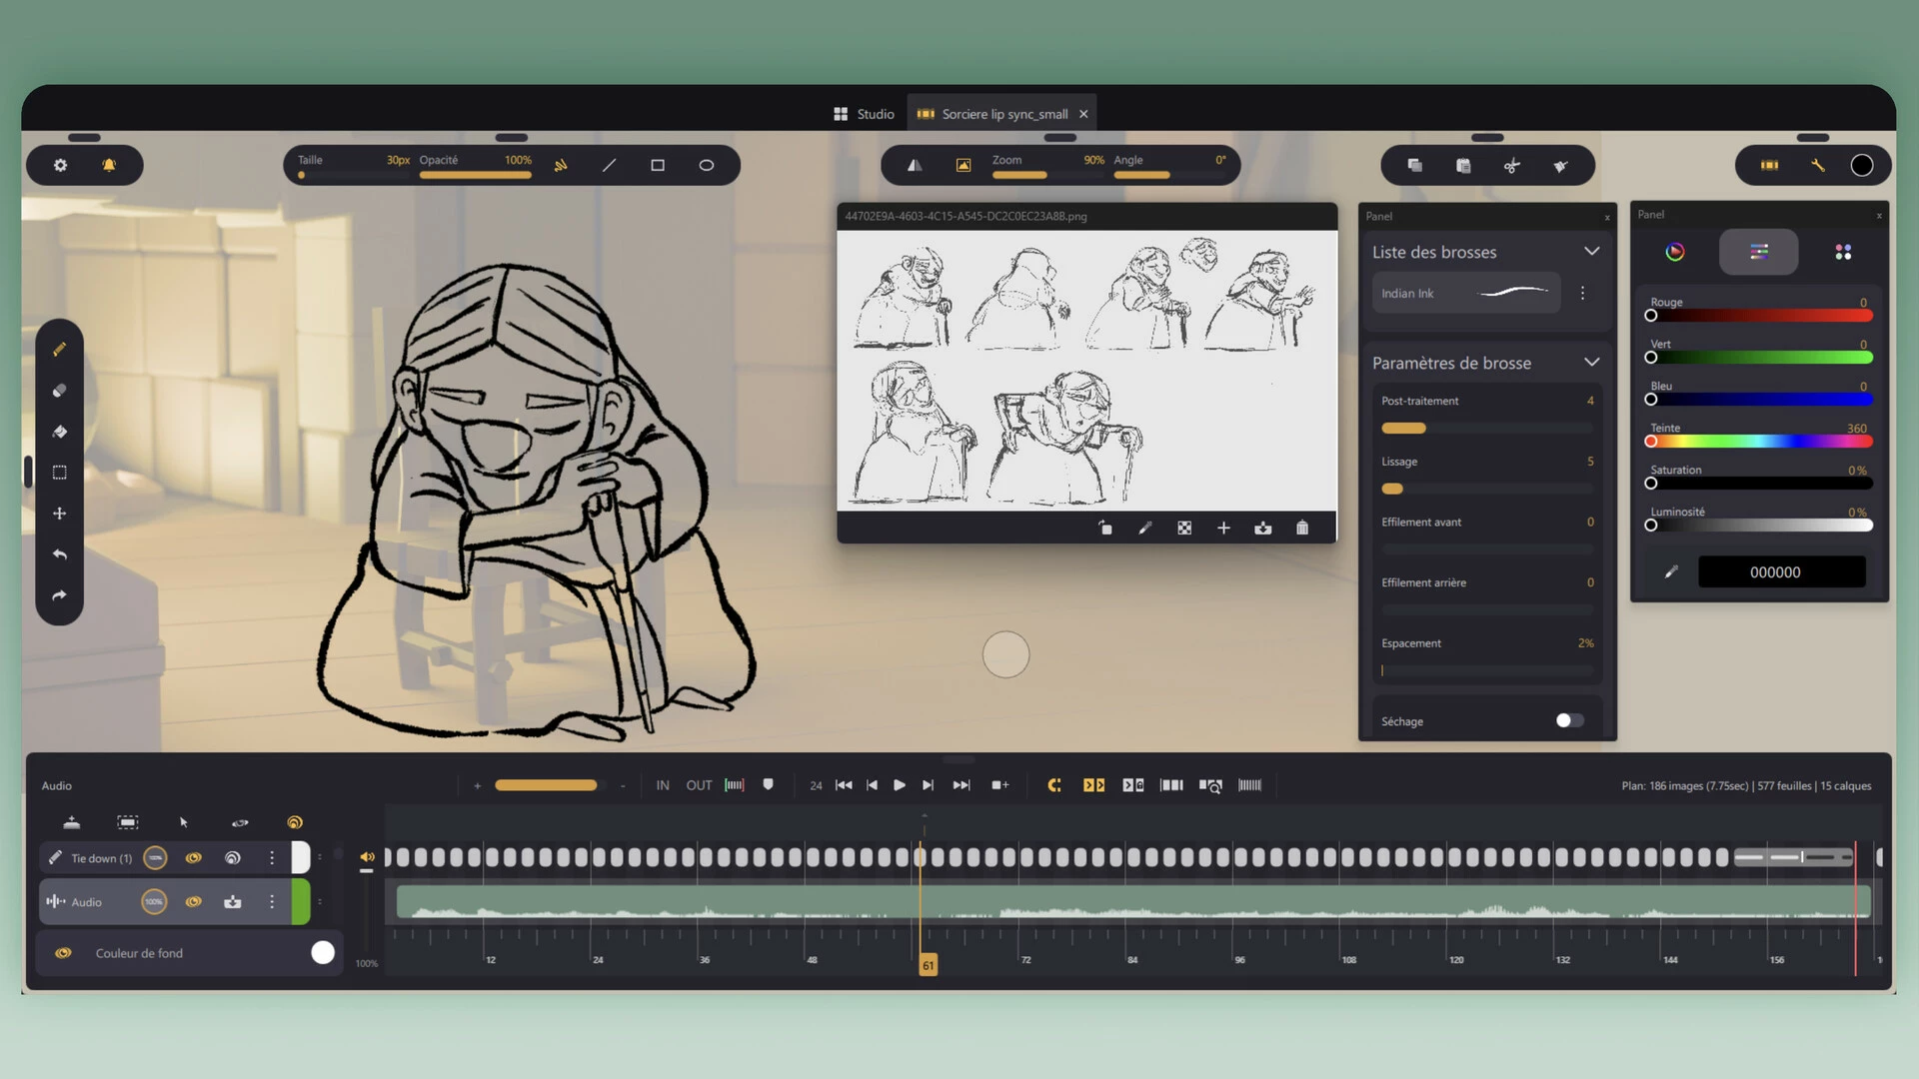Set the IN point on the timeline
This screenshot has height=1079, width=1919.
(663, 785)
